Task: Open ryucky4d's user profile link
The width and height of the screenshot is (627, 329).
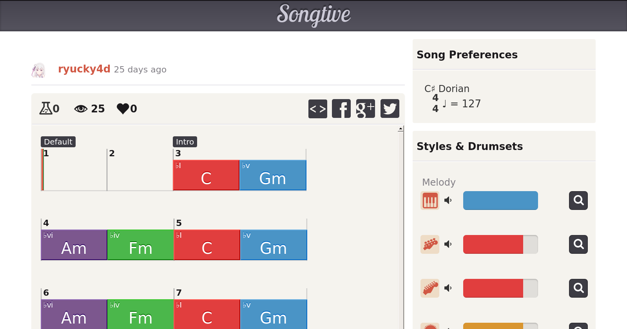Action: [84, 69]
